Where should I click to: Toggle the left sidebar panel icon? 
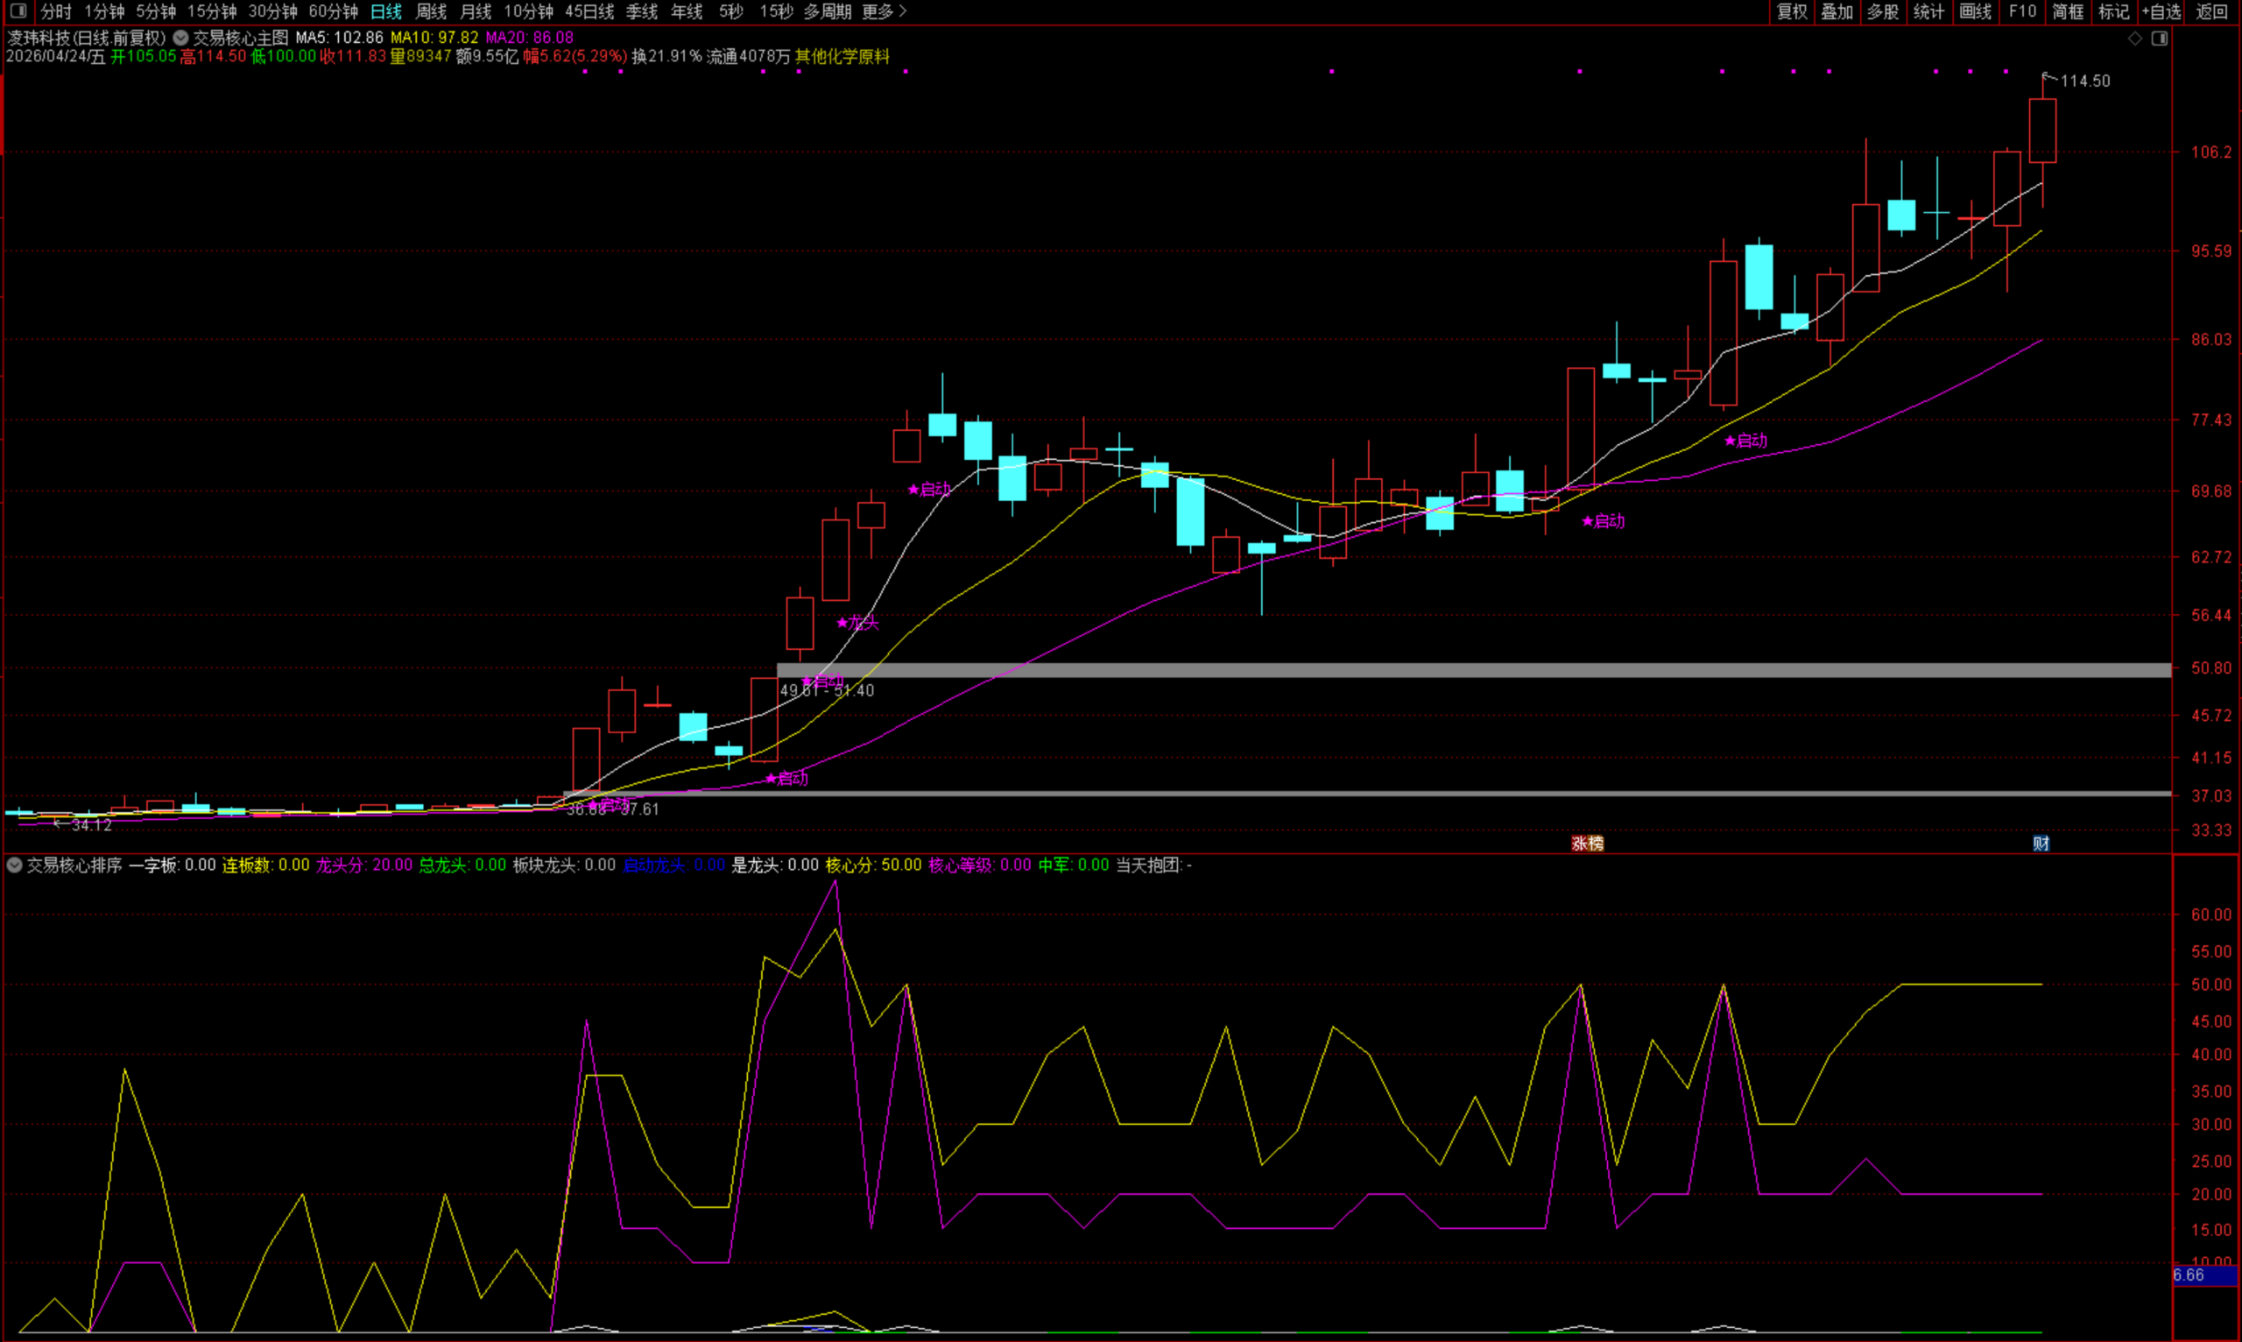click(x=18, y=11)
